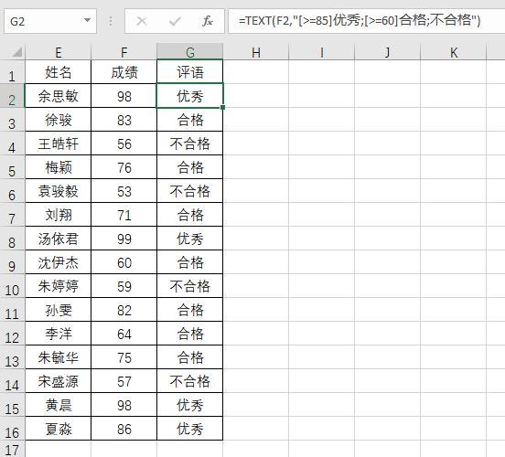Click score cell 76

[x=124, y=167]
